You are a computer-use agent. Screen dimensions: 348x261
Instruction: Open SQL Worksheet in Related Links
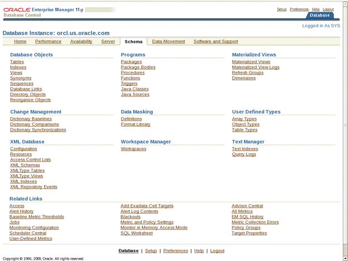pos(136,233)
